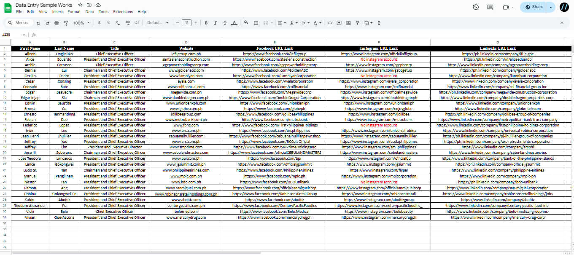Print the spreadsheet using printer icon
The image size is (574, 255).
57,23
